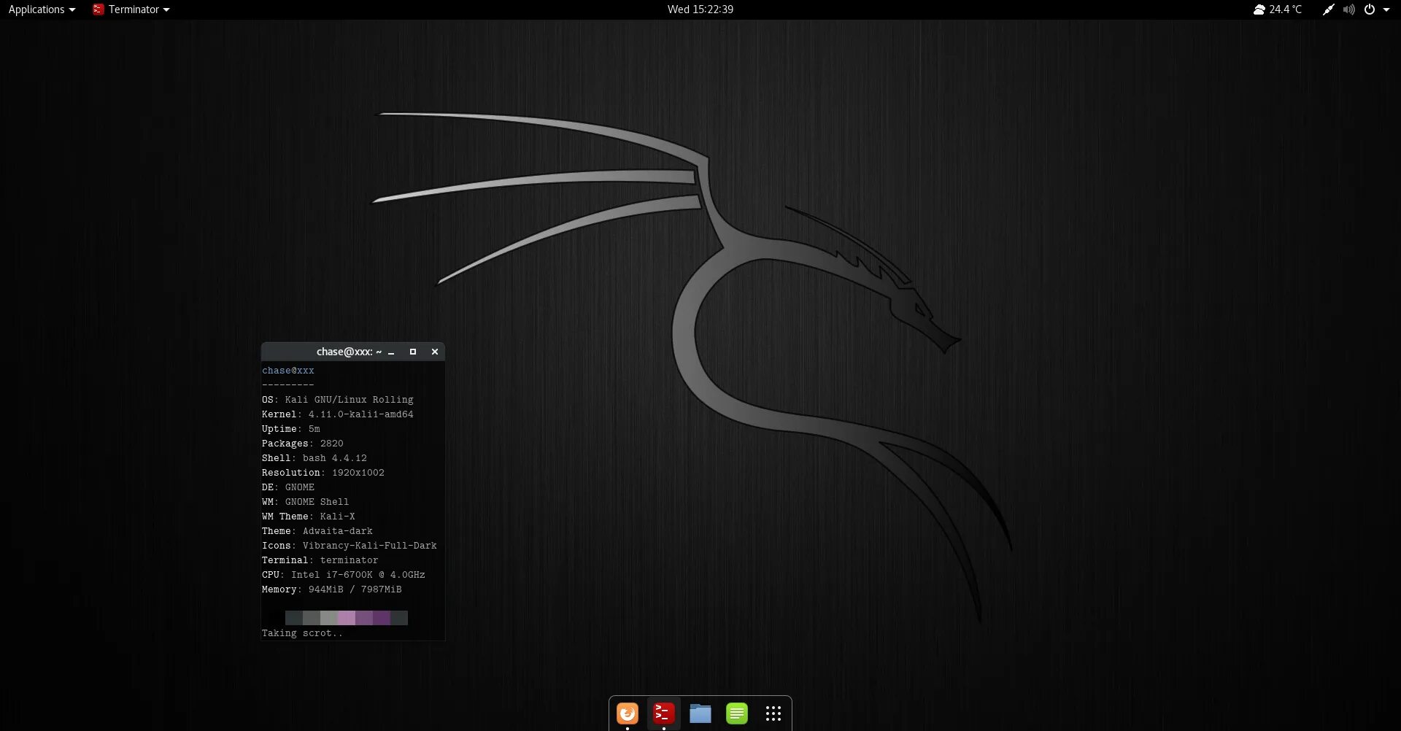Viewport: 1401px width, 731px height.
Task: Open the 24.4 °C weather indicator
Action: [x=1277, y=9]
